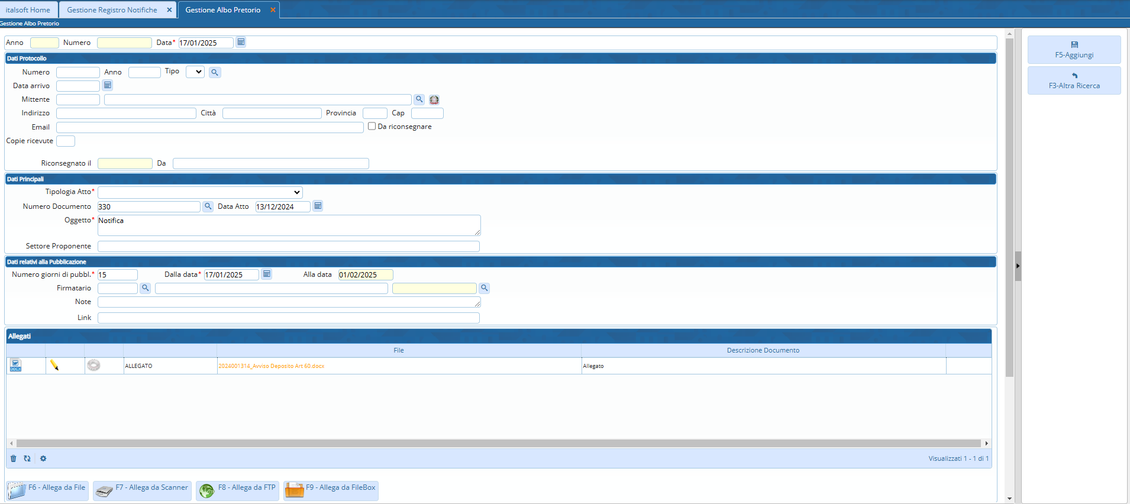Click the up arrow of the form's vertical scrollbar
Image resolution: width=1130 pixels, height=504 pixels.
click(x=1009, y=33)
